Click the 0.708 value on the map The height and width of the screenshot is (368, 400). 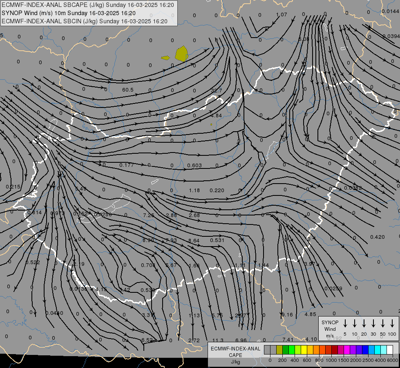pyautogui.click(x=148, y=265)
